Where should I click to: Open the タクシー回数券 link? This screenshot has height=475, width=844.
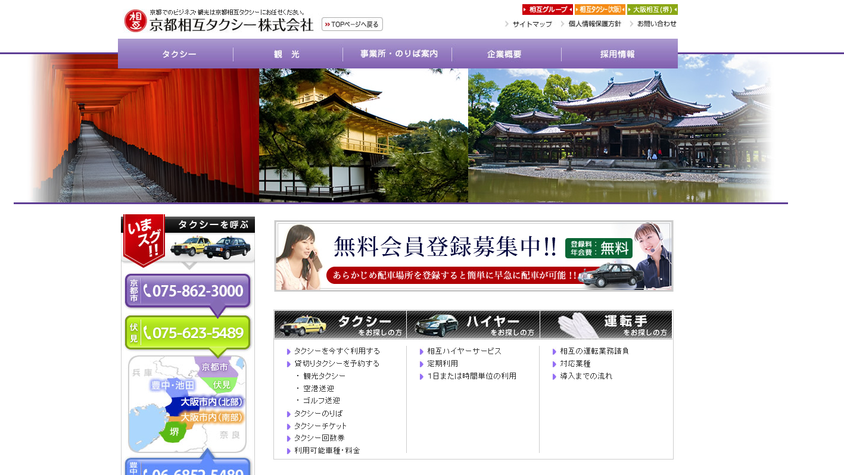tap(319, 438)
